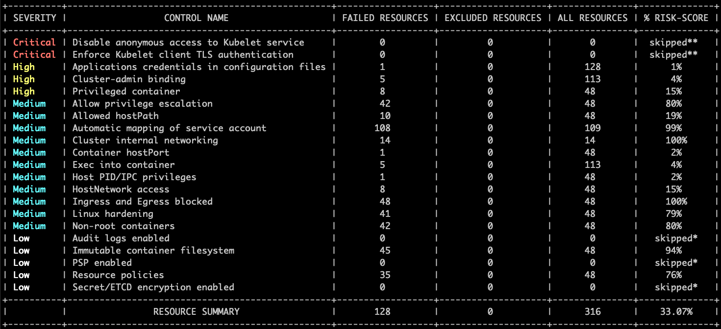
Task: Click the 'Linux hardening' control name
Action: coord(113,214)
